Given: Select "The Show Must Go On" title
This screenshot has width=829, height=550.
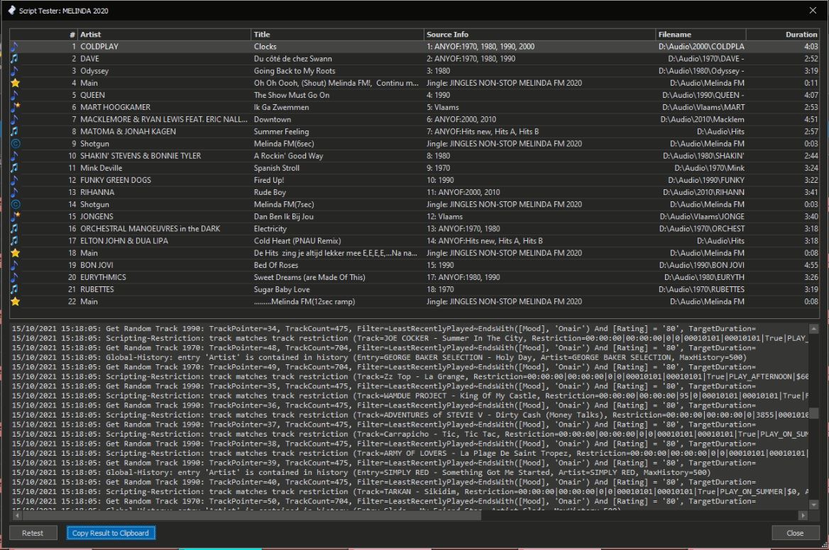Looking at the screenshot, I should 291,95.
